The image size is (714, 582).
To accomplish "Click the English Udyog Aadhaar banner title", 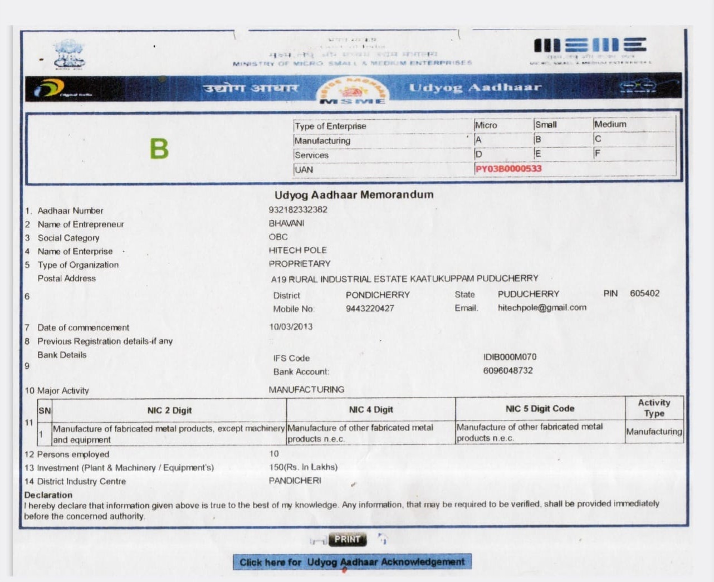I will point(475,87).
